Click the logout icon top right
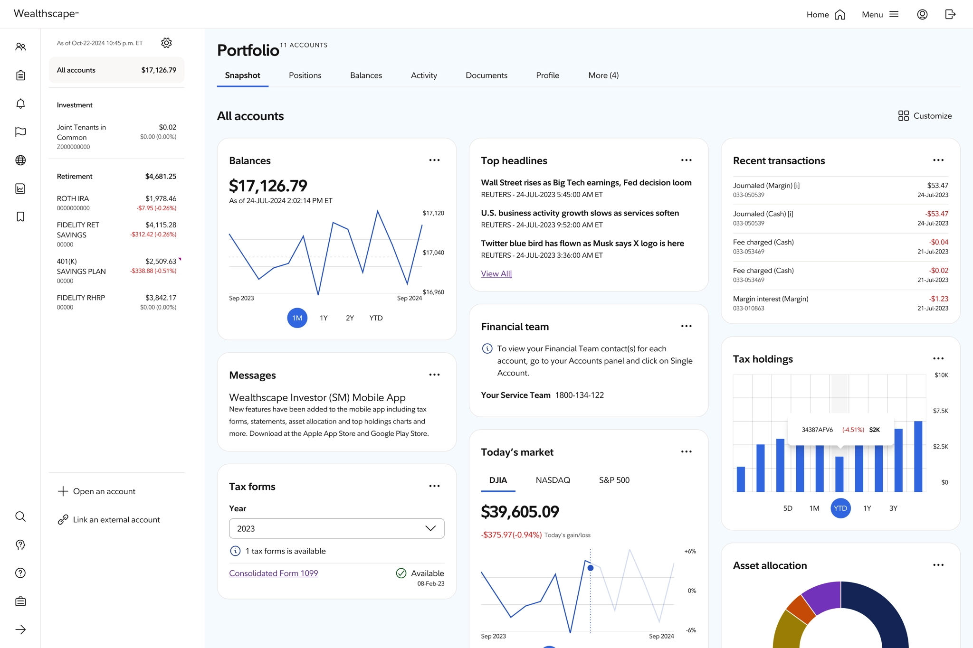Image resolution: width=973 pixels, height=648 pixels. point(950,14)
